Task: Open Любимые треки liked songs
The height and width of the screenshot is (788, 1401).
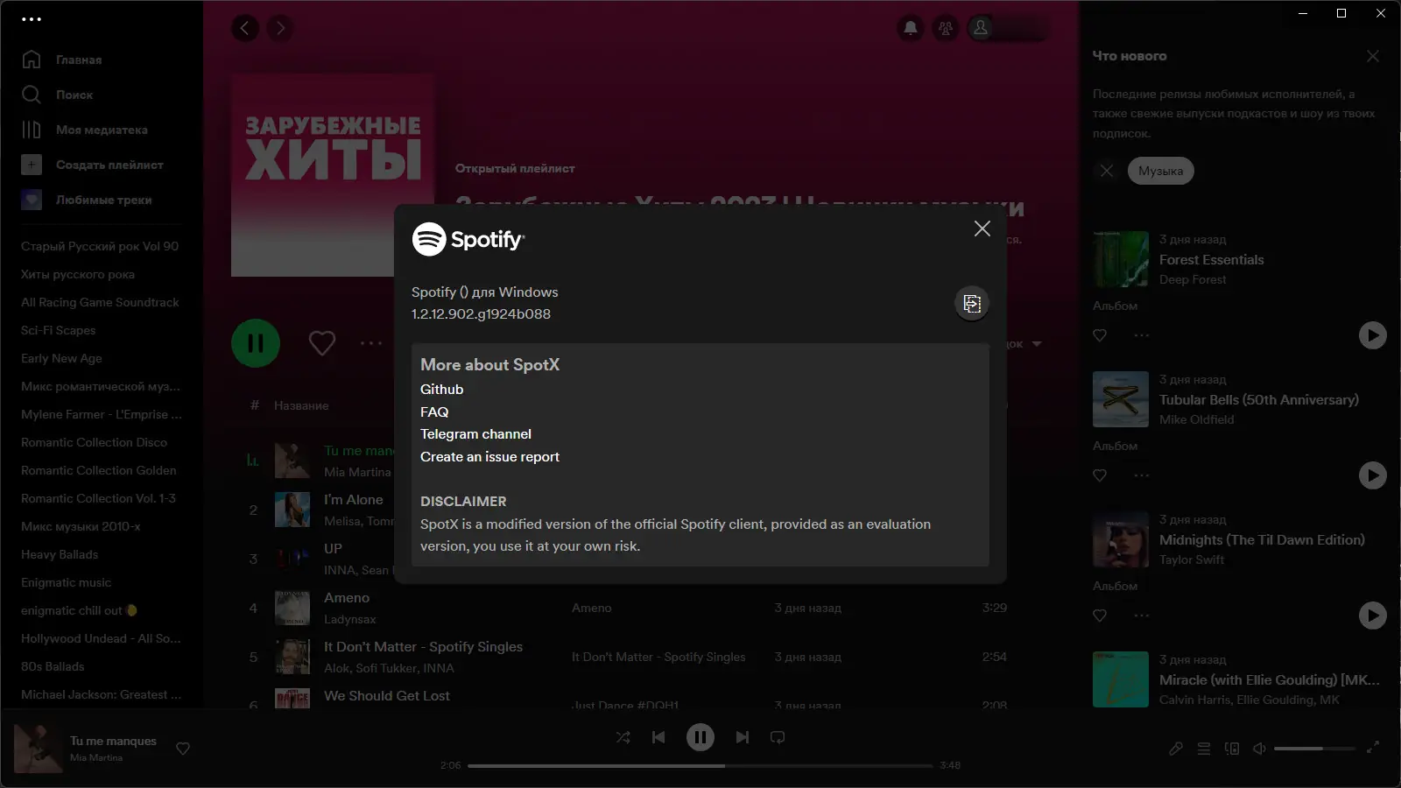Action: (86, 200)
